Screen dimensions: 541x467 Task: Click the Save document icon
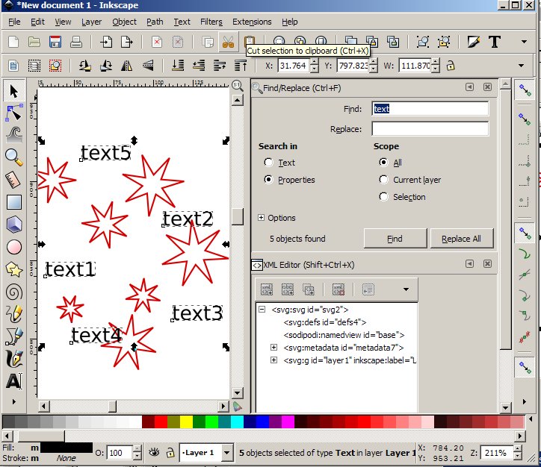55,42
